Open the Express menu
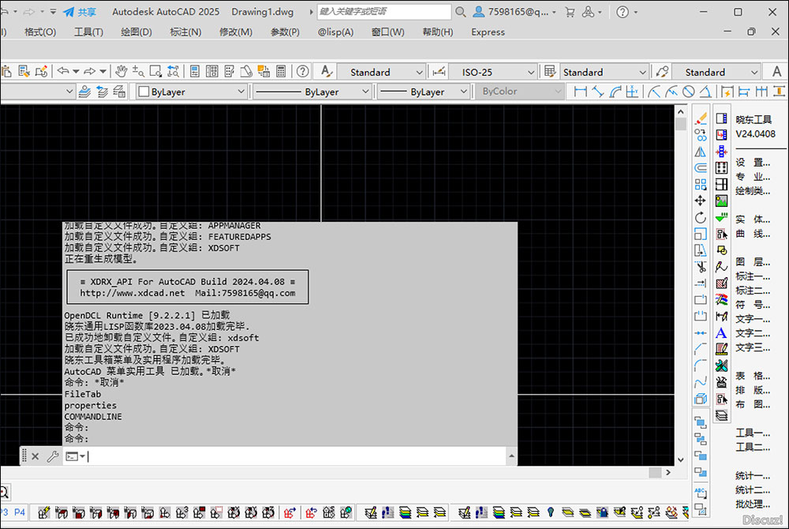 click(488, 32)
